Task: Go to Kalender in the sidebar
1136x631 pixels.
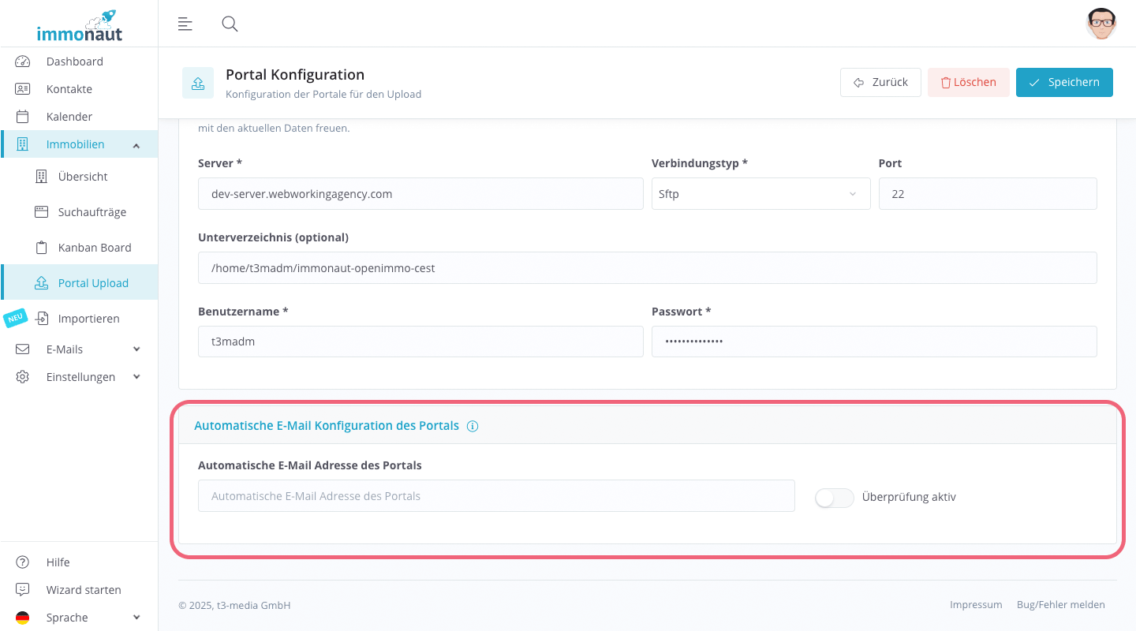Action: tap(69, 117)
